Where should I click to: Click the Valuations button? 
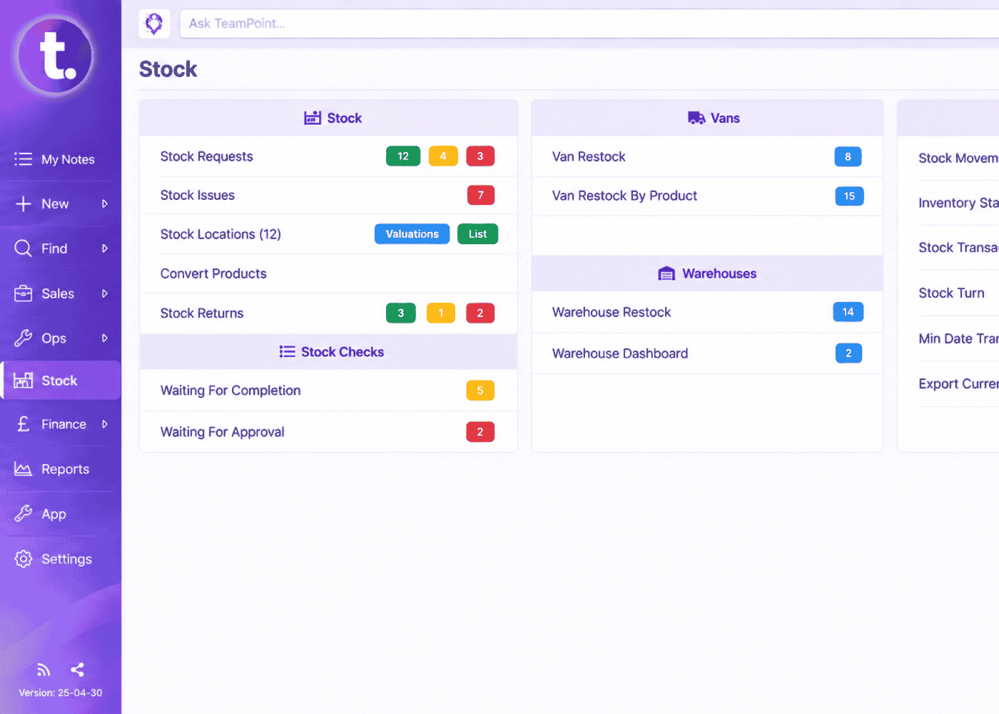[x=412, y=234]
